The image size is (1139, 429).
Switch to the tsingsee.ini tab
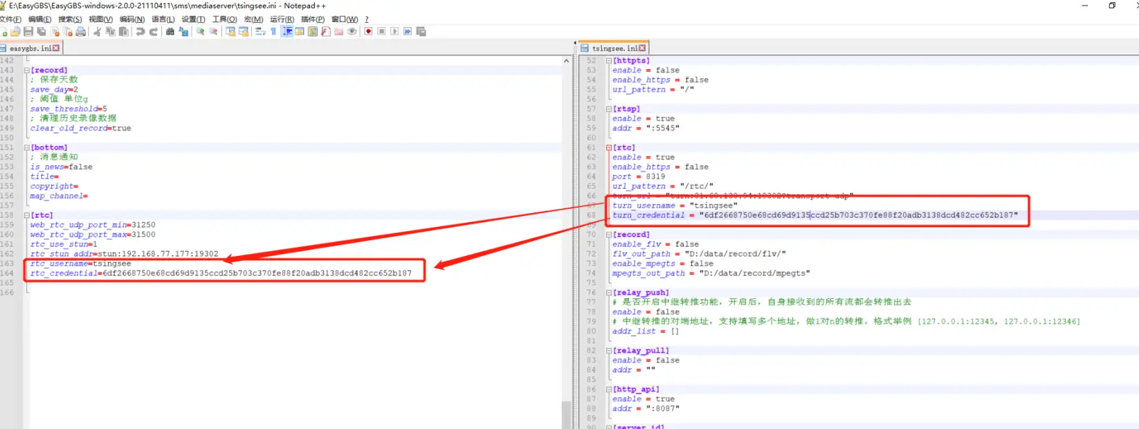click(x=614, y=48)
